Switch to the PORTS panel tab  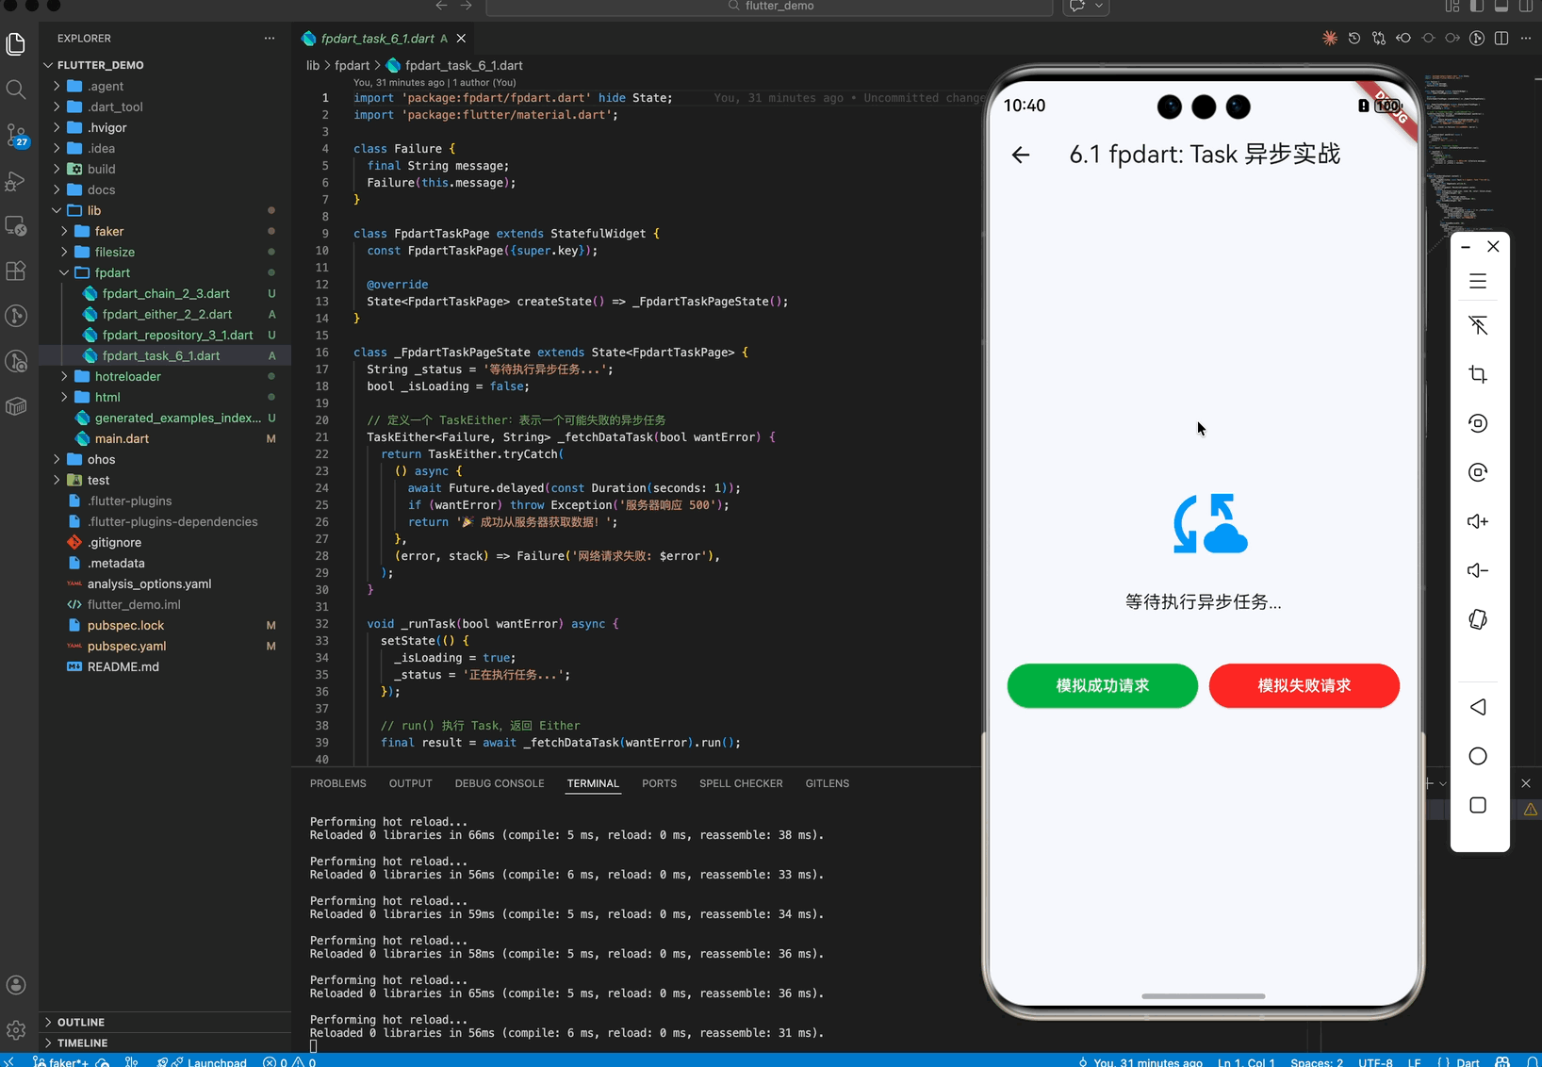pyautogui.click(x=660, y=783)
